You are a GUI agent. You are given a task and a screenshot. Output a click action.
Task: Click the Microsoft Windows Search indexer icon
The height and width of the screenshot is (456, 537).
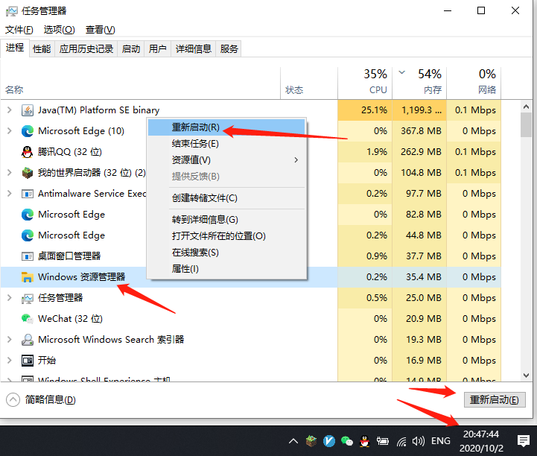point(28,340)
